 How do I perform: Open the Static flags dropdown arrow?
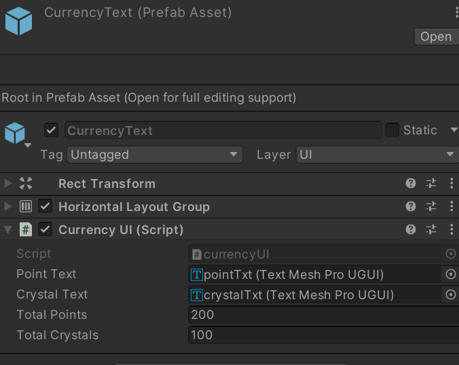(454, 130)
